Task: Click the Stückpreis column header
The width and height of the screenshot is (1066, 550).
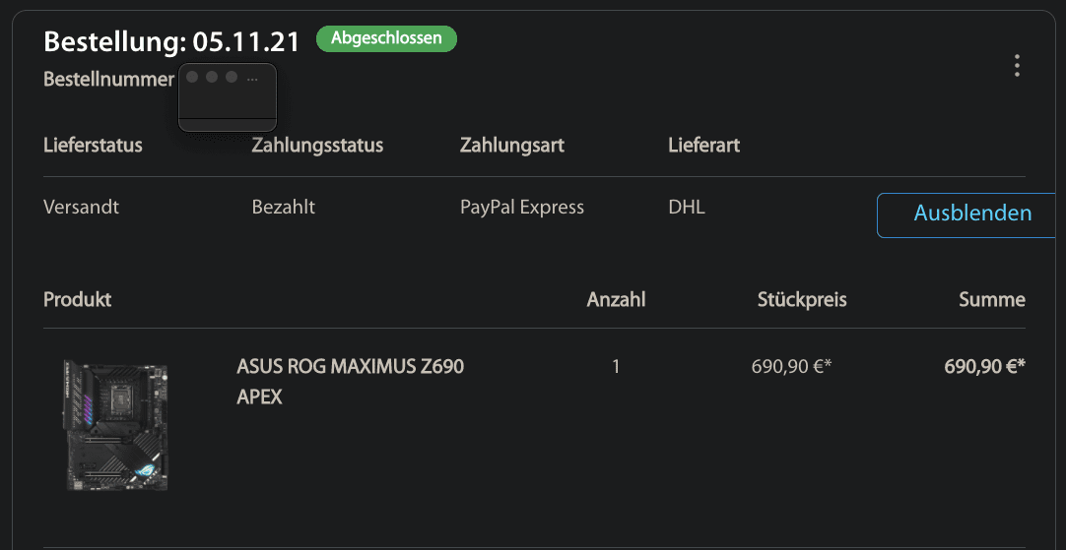Action: tap(802, 299)
